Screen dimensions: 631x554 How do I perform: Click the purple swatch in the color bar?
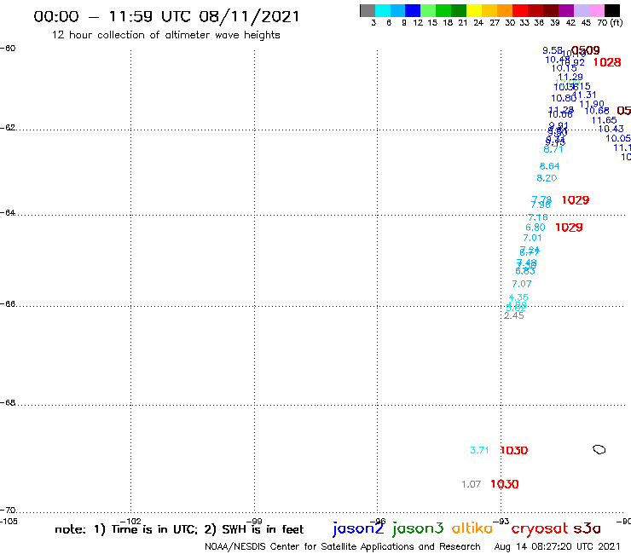[566, 10]
